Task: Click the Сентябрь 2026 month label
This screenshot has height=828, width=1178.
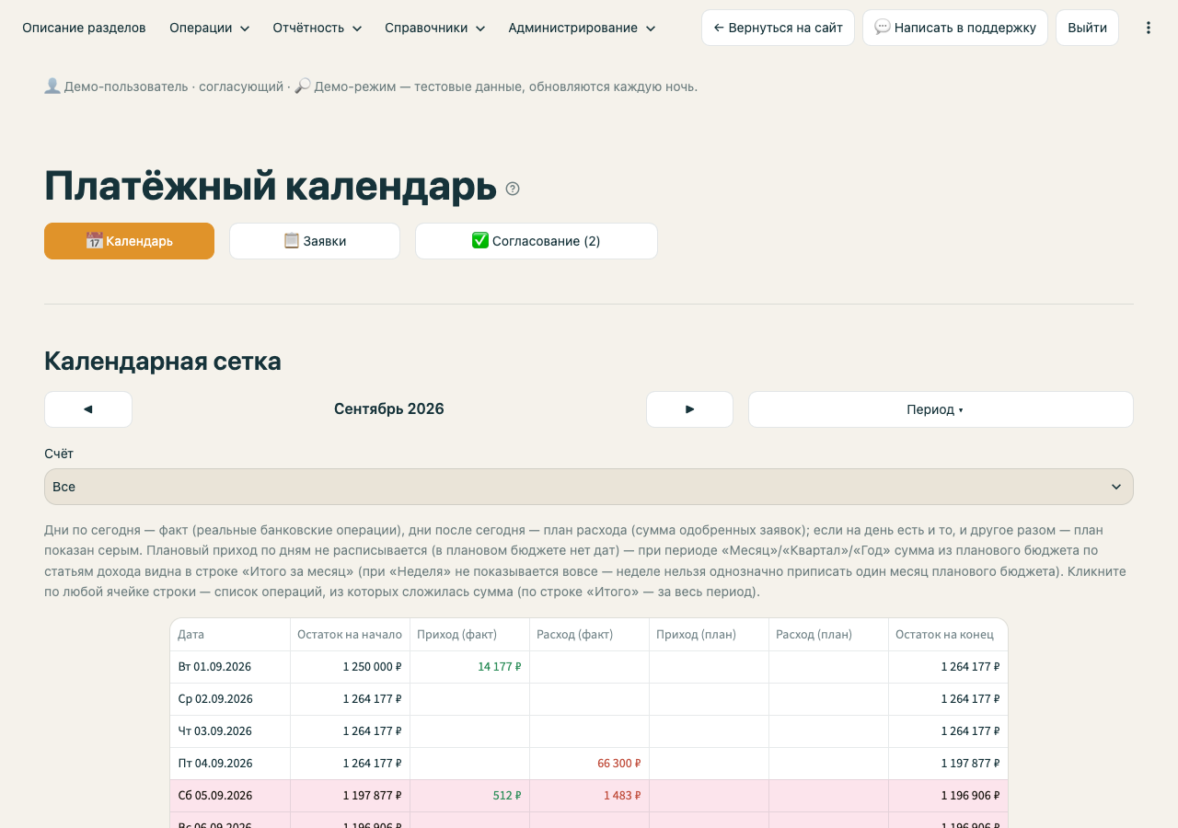Action: (389, 409)
